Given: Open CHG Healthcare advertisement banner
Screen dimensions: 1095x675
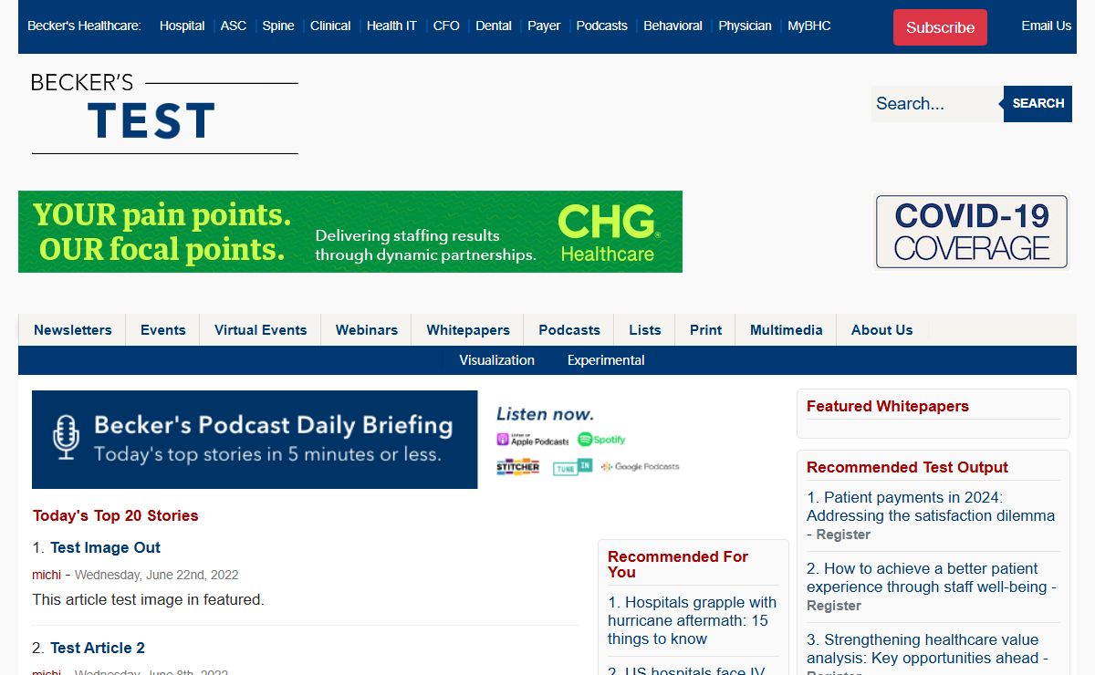Looking at the screenshot, I should [x=350, y=232].
